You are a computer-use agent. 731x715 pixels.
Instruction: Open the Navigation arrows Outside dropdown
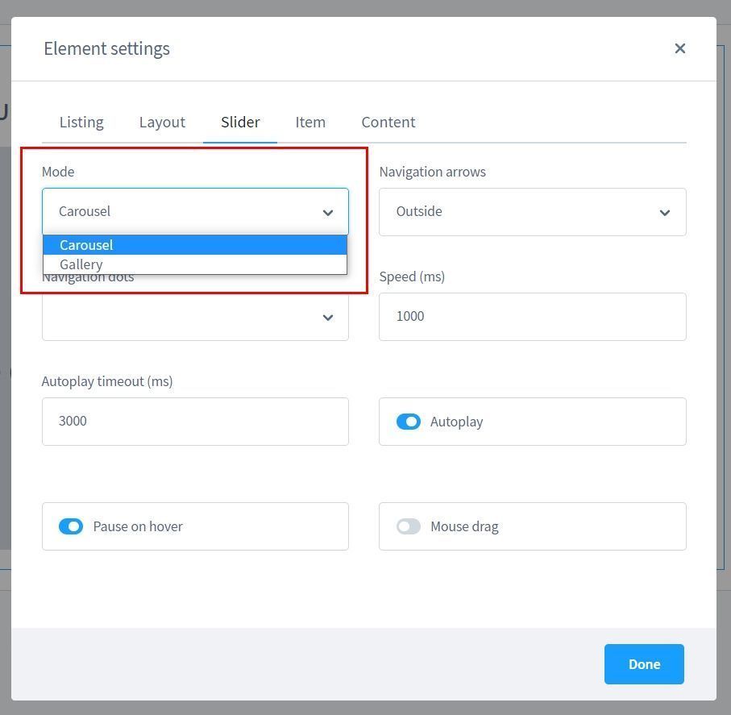coord(533,212)
